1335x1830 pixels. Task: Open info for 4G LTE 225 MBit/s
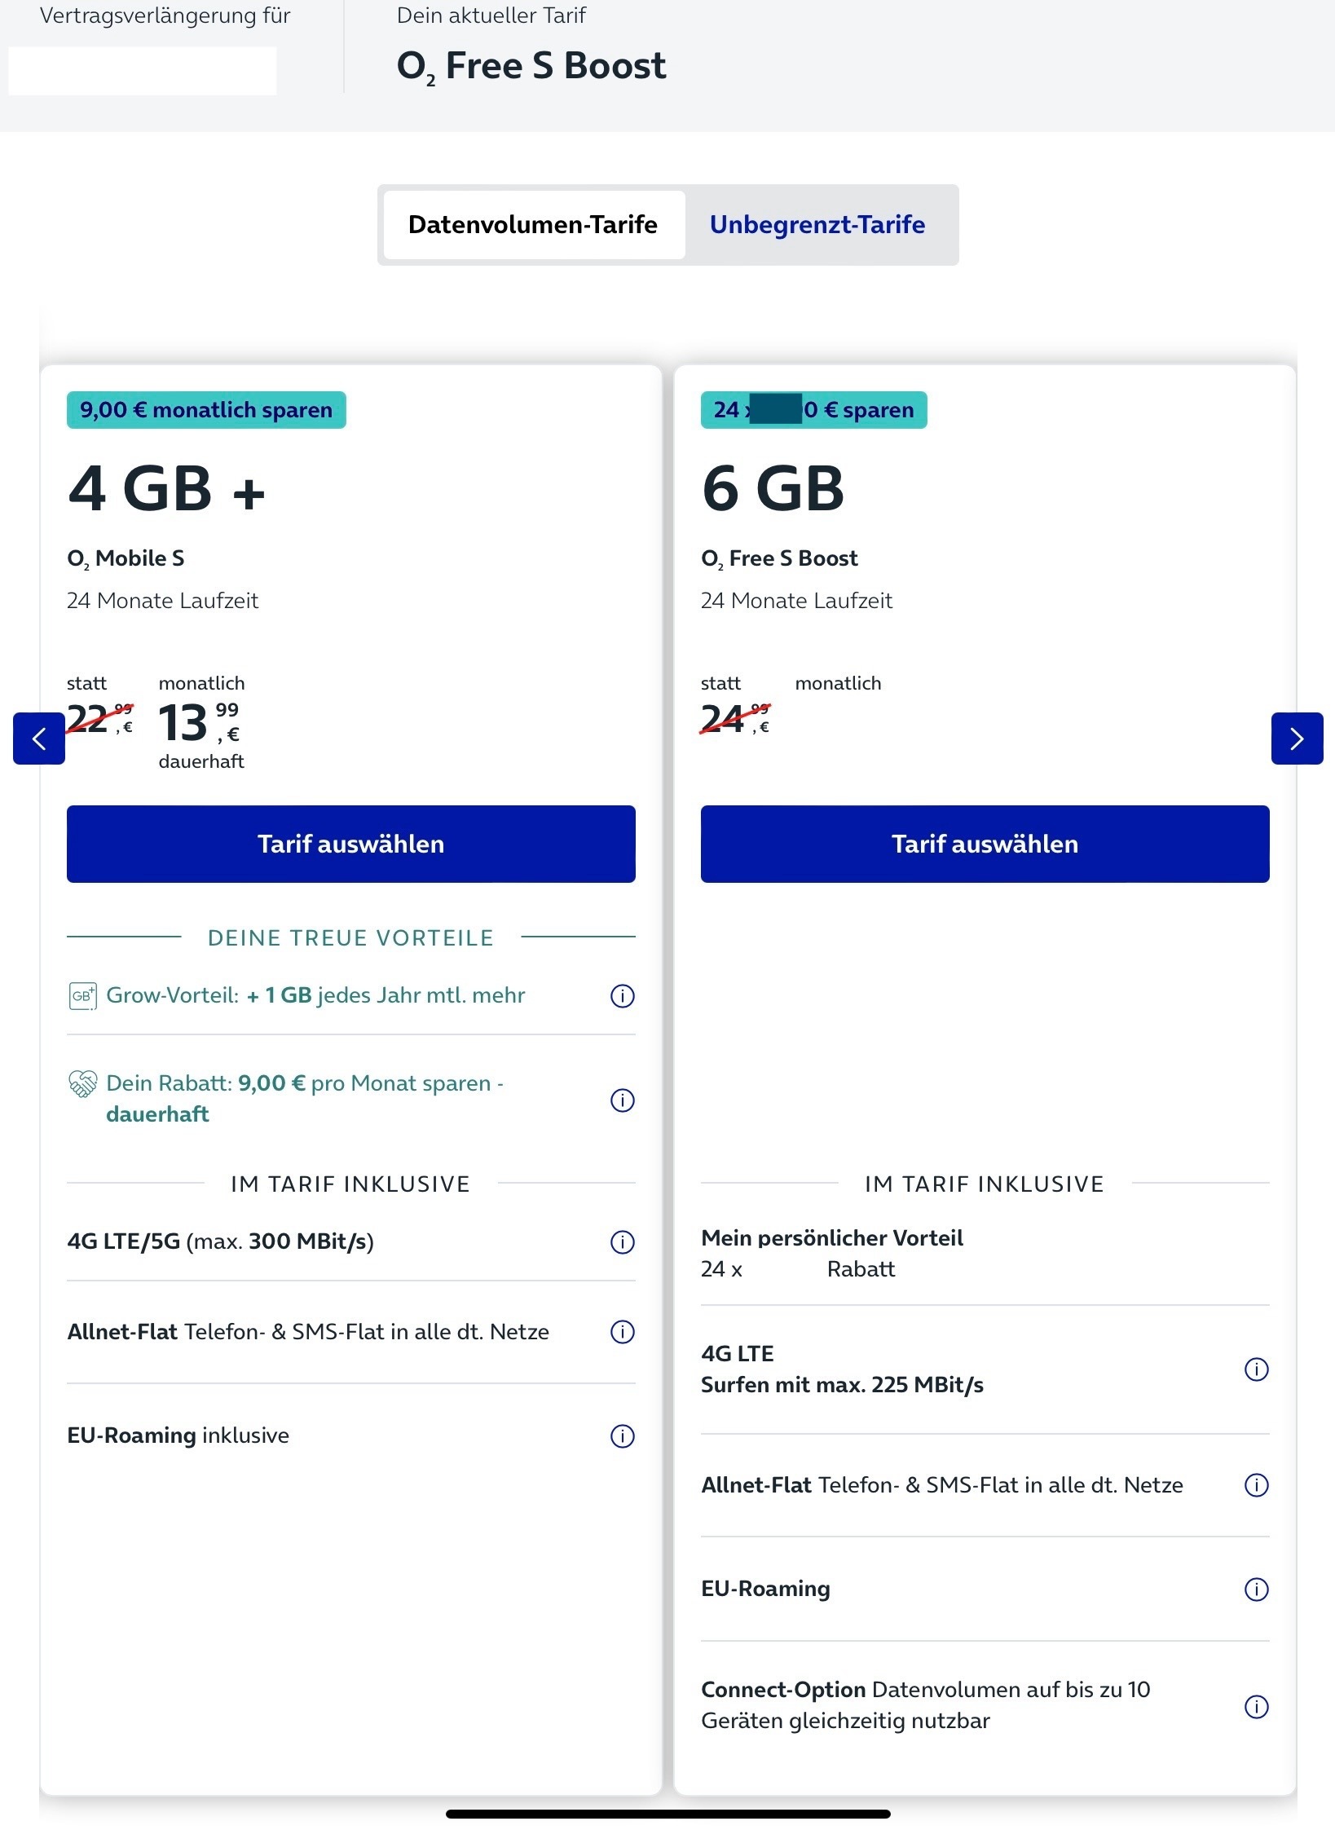(1256, 1369)
